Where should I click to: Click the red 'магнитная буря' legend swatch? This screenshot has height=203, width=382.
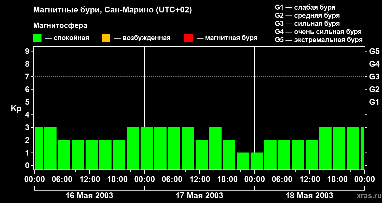(188, 38)
